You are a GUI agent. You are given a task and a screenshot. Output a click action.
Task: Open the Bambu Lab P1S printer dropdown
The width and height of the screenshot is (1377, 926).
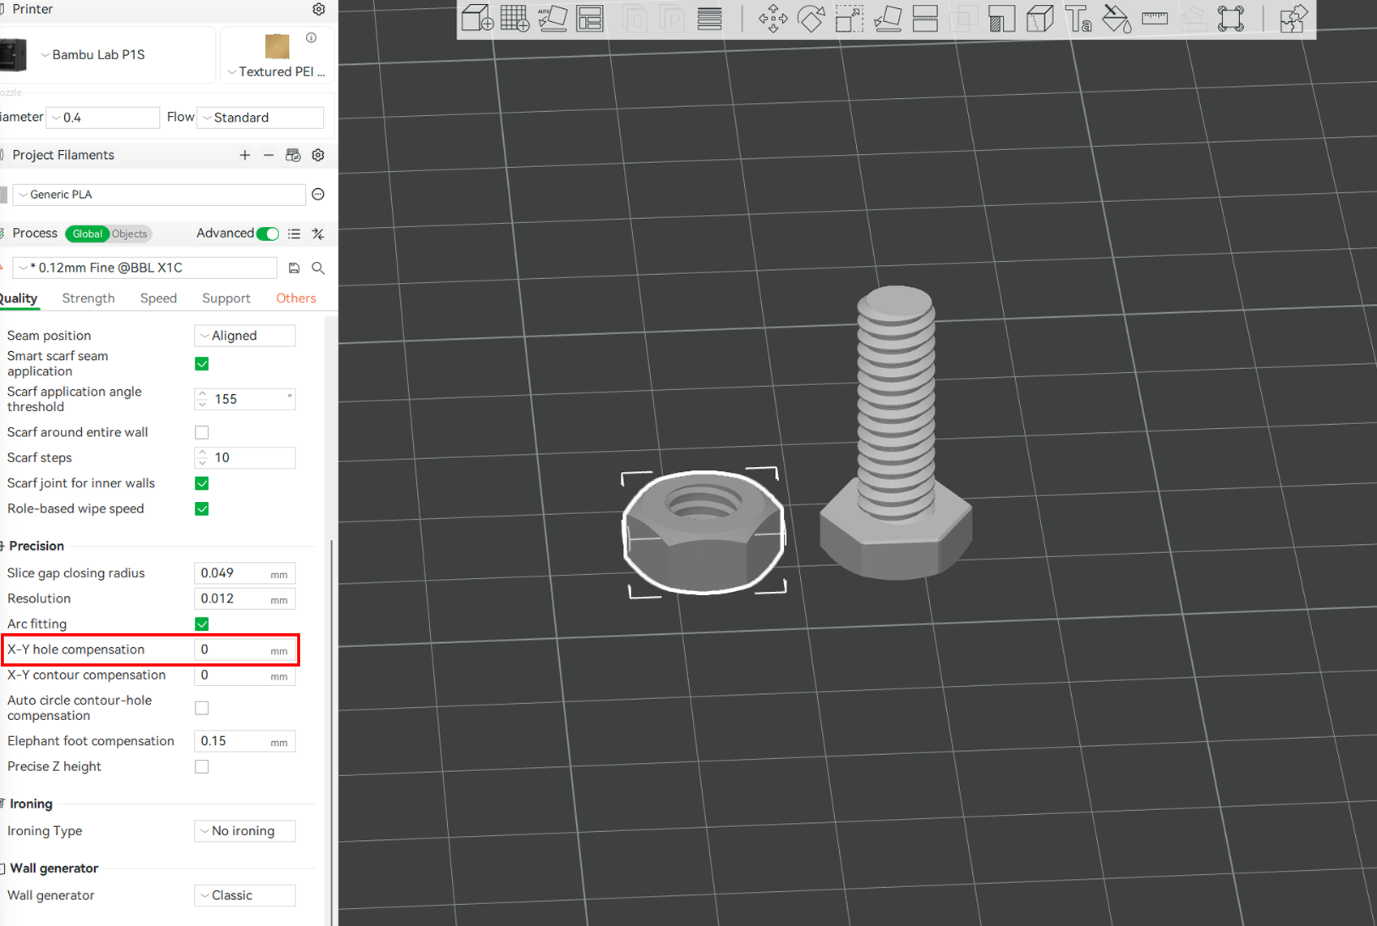click(x=97, y=54)
